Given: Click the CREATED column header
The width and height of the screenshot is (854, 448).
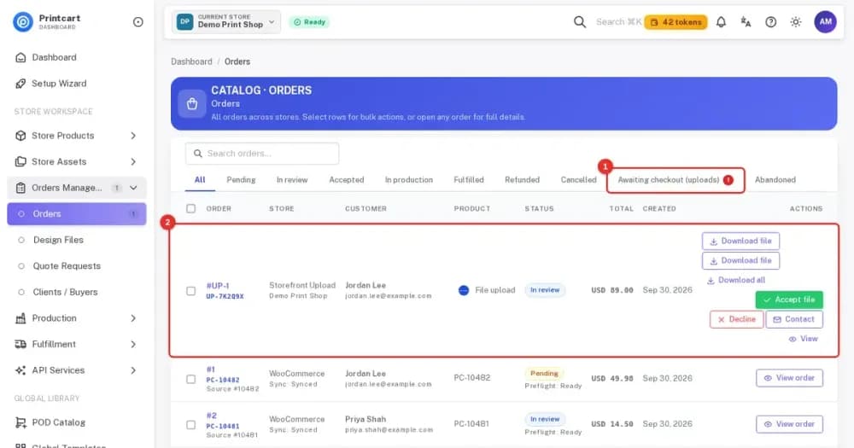Looking at the screenshot, I should [x=659, y=208].
